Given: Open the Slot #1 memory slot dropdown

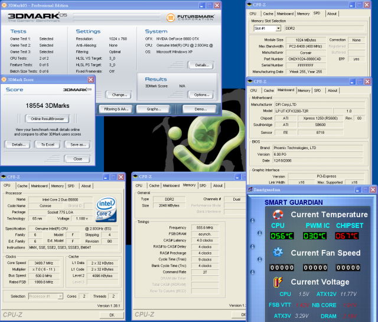Looking at the screenshot, I should pos(278,28).
